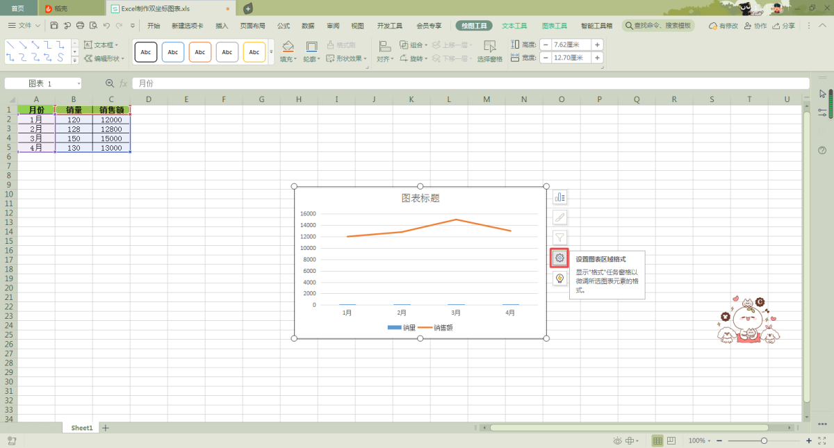Click the chart format settings gear icon
The height and width of the screenshot is (448, 834).
click(x=560, y=258)
